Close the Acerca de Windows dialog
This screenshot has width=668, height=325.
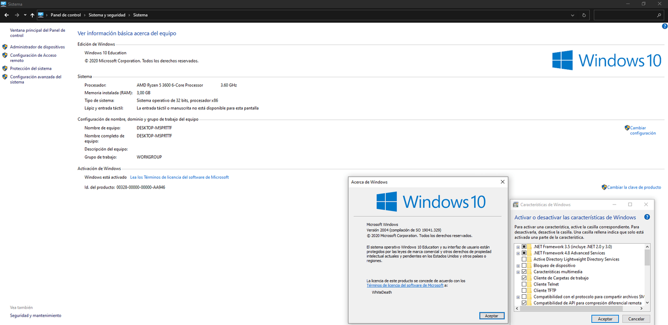pyautogui.click(x=503, y=182)
